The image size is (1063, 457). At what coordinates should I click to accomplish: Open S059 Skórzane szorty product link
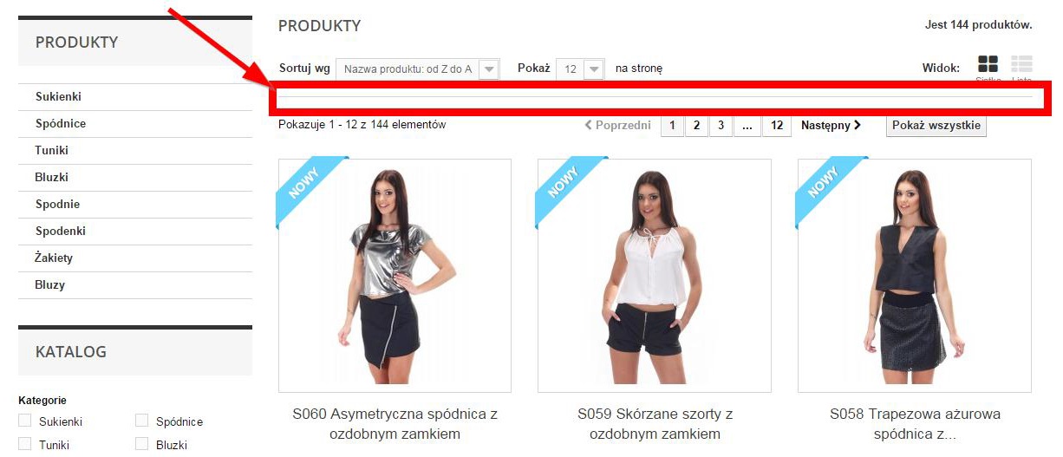tap(655, 423)
